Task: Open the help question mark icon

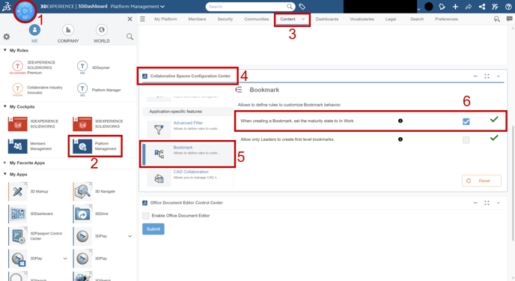Action: coord(508,7)
